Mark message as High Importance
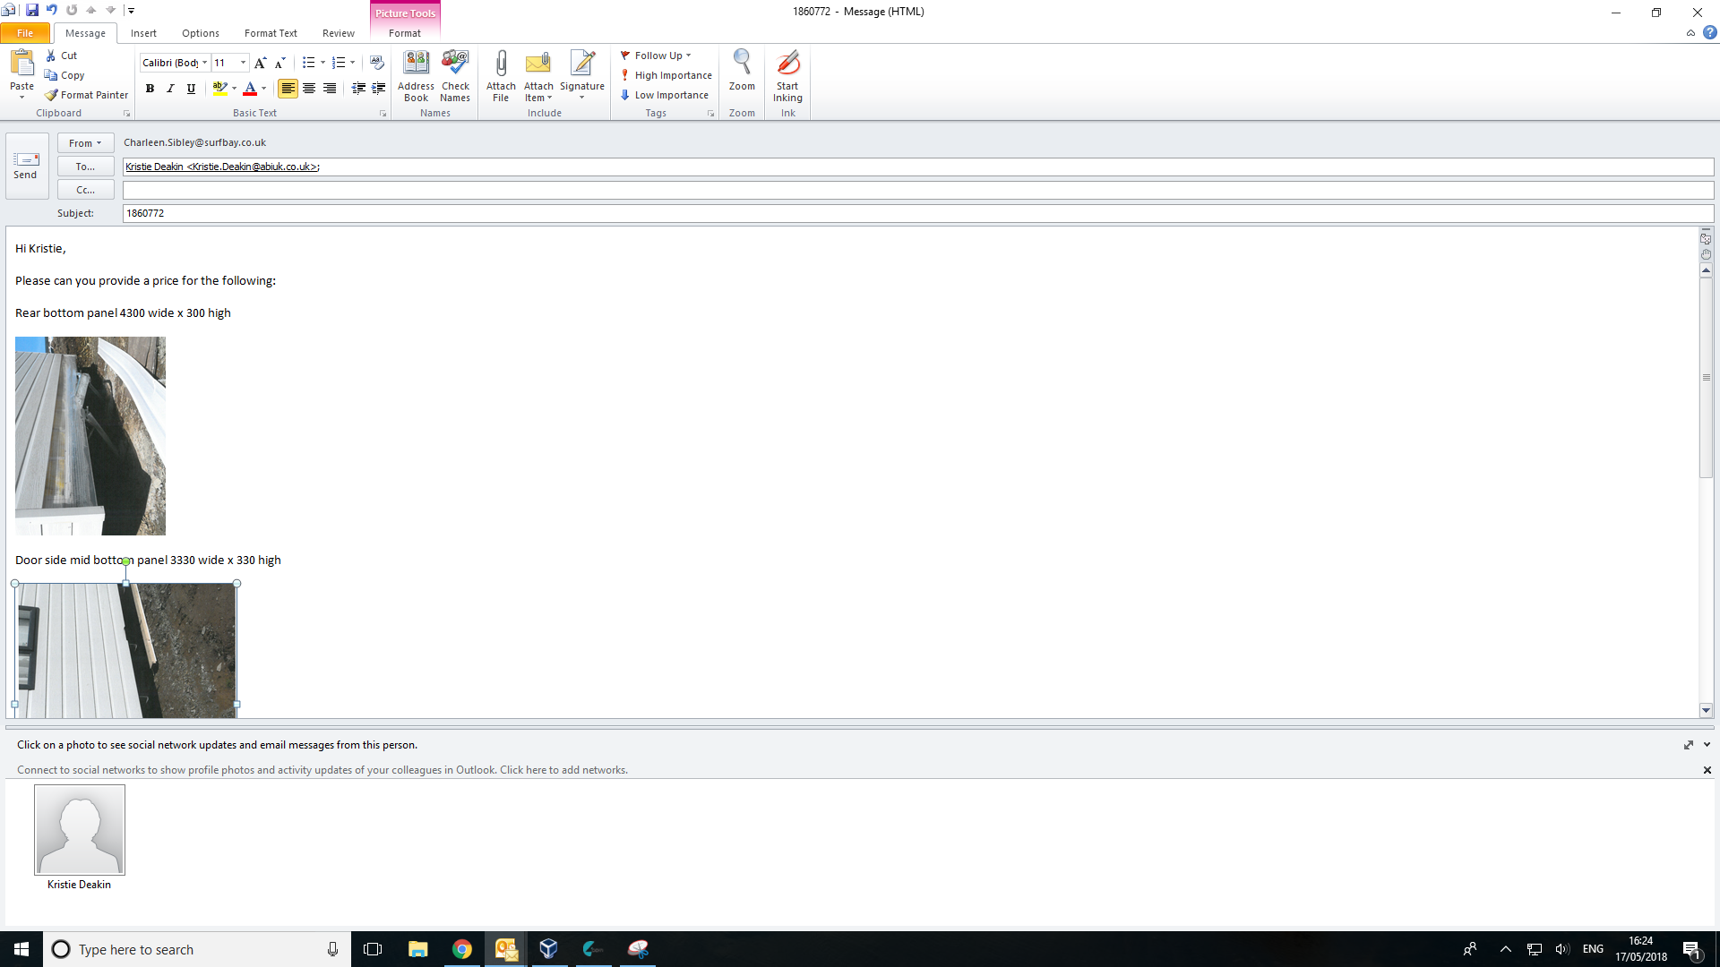The image size is (1720, 967). coord(666,75)
